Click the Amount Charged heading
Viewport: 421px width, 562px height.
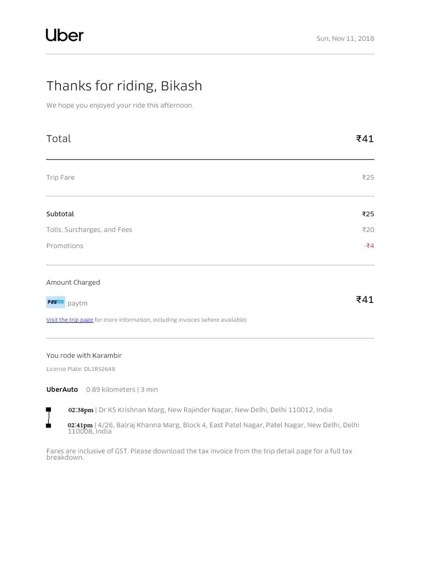[x=73, y=282]
